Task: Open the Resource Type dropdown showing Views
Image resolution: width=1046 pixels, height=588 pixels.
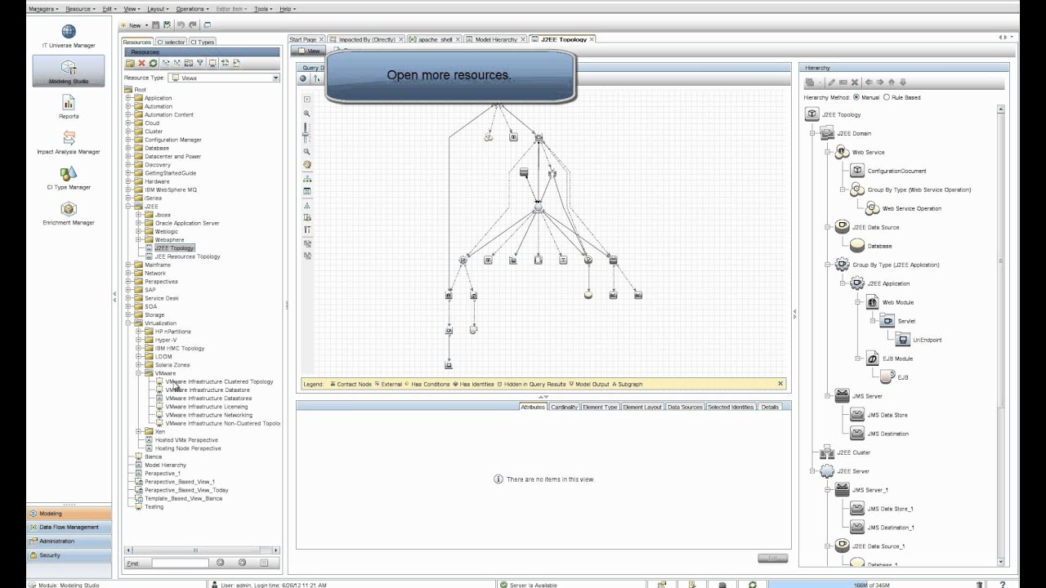Action: tap(224, 78)
